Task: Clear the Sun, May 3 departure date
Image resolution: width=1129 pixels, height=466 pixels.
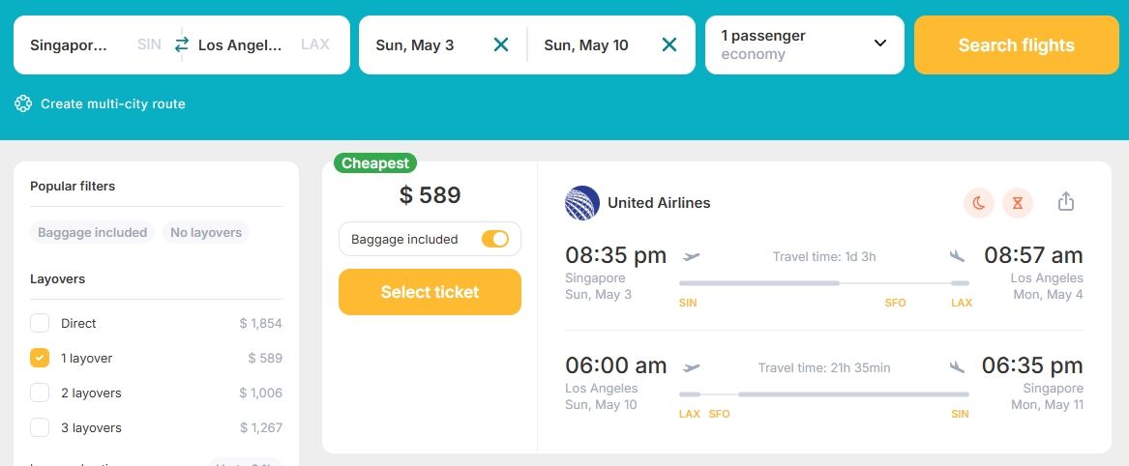Action: [501, 44]
